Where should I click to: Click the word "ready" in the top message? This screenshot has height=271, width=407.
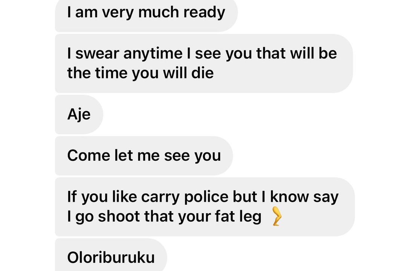[204, 12]
